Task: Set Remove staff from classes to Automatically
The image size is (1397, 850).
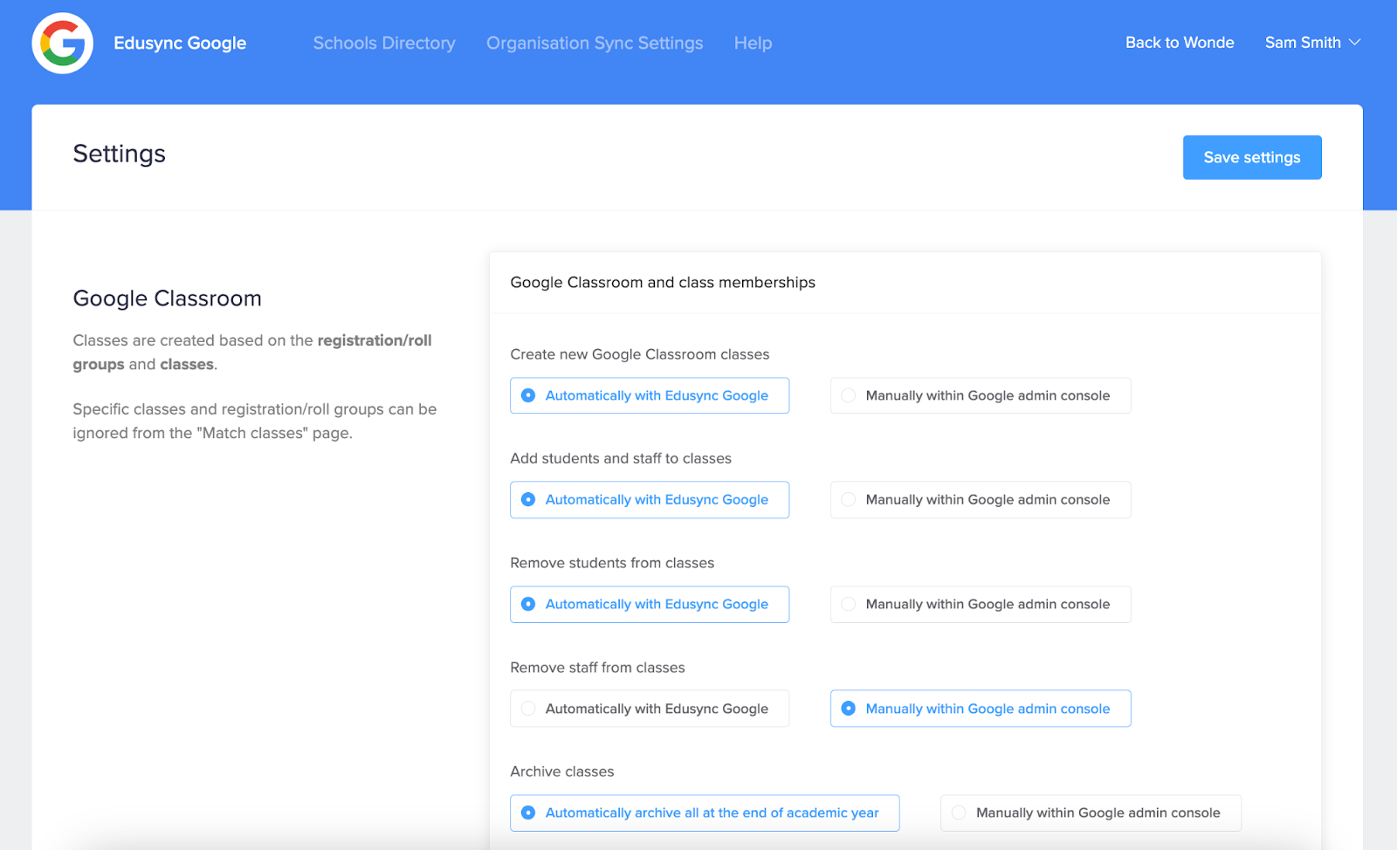Action: (x=650, y=709)
